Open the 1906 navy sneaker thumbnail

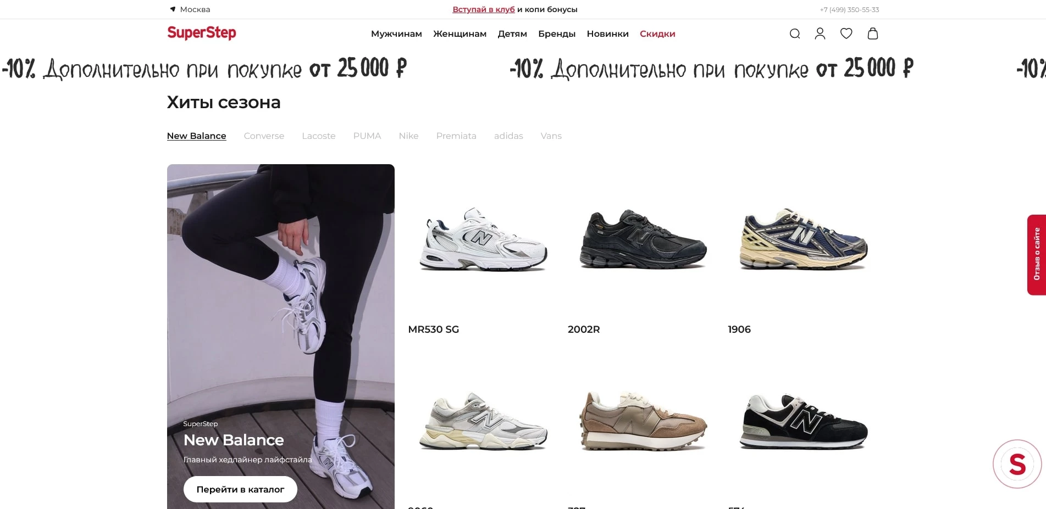(x=803, y=239)
